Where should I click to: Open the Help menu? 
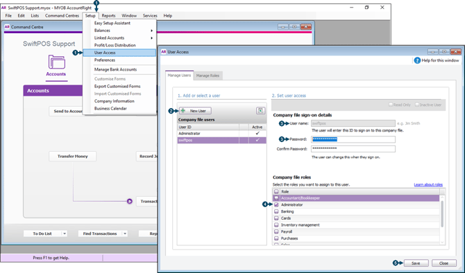point(168,16)
